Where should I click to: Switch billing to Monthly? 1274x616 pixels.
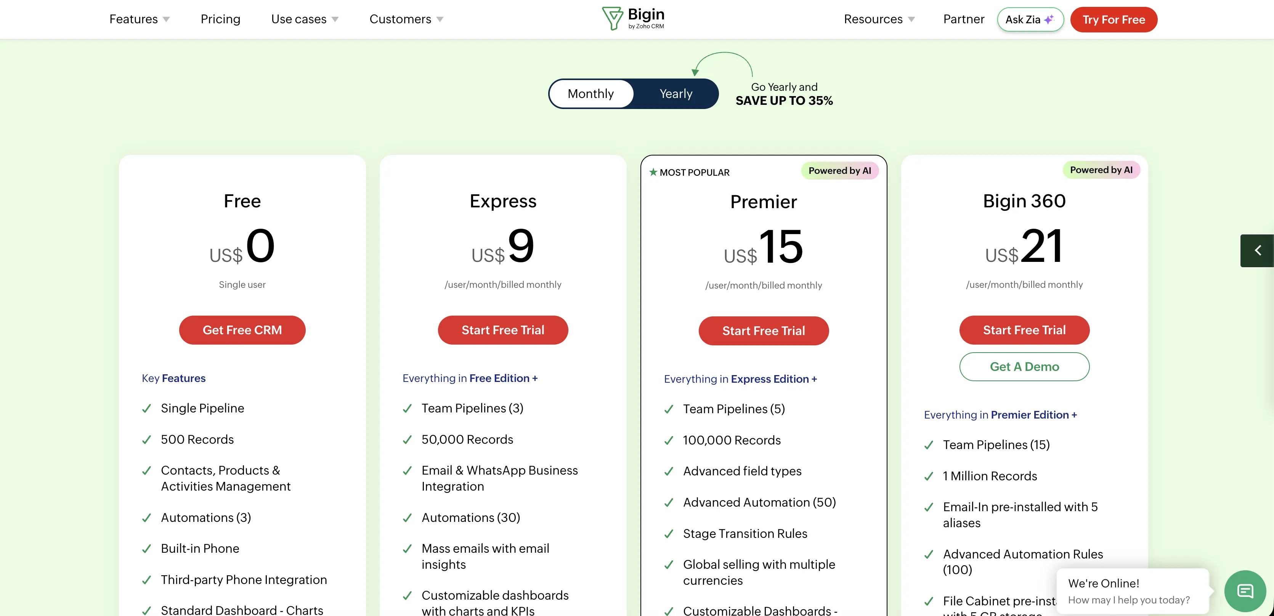coord(590,93)
